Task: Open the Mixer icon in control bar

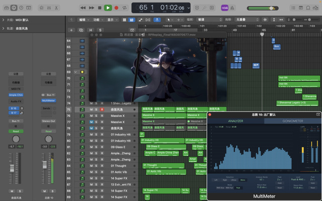Action: (x=49, y=8)
